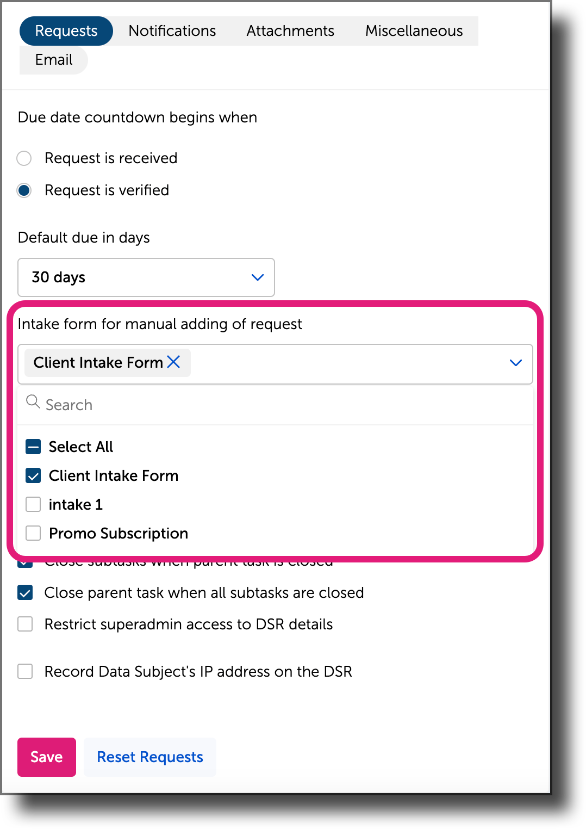
Task: Switch to the Notifications tab
Action: point(172,31)
